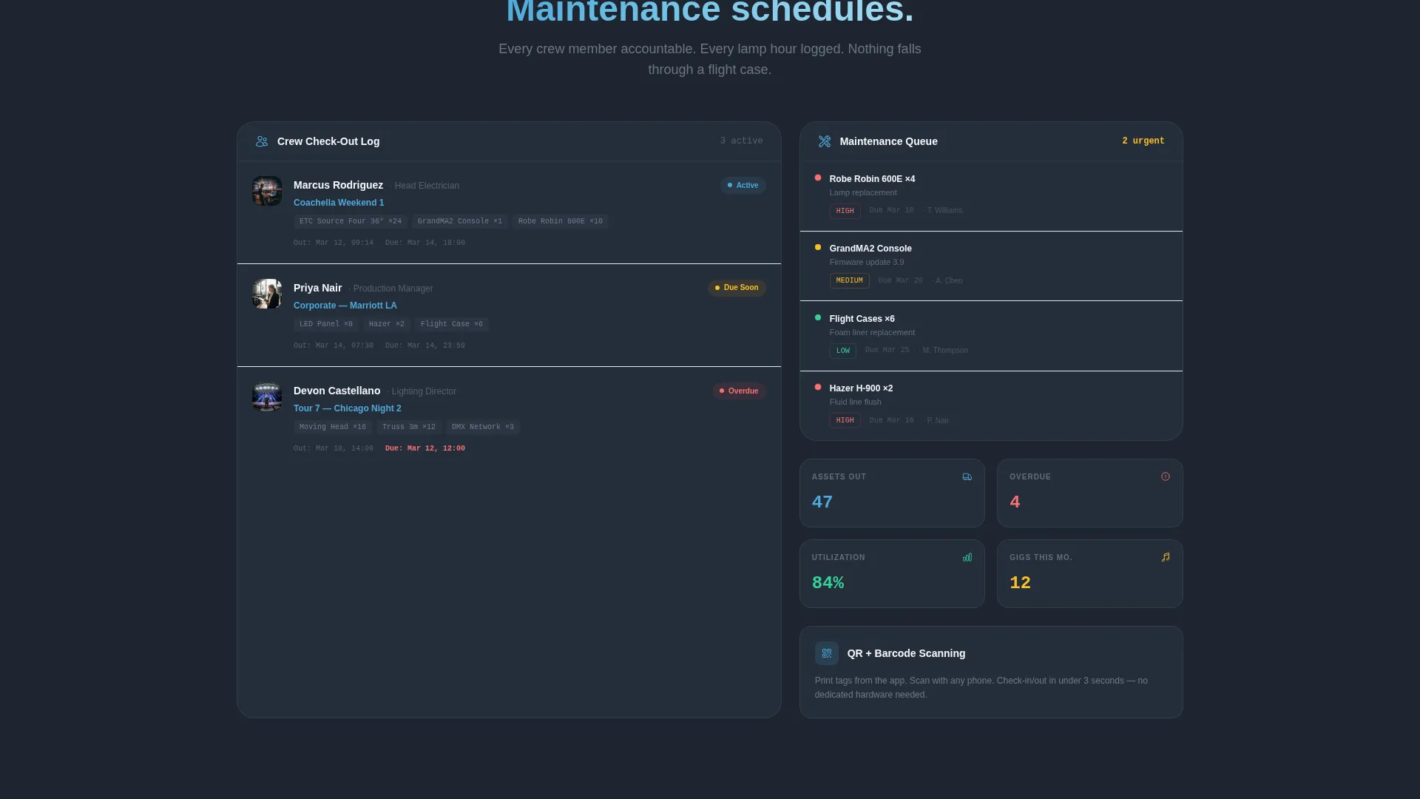Click Priya Nair's name
Viewport: 1420px width, 799px height.
317,288
